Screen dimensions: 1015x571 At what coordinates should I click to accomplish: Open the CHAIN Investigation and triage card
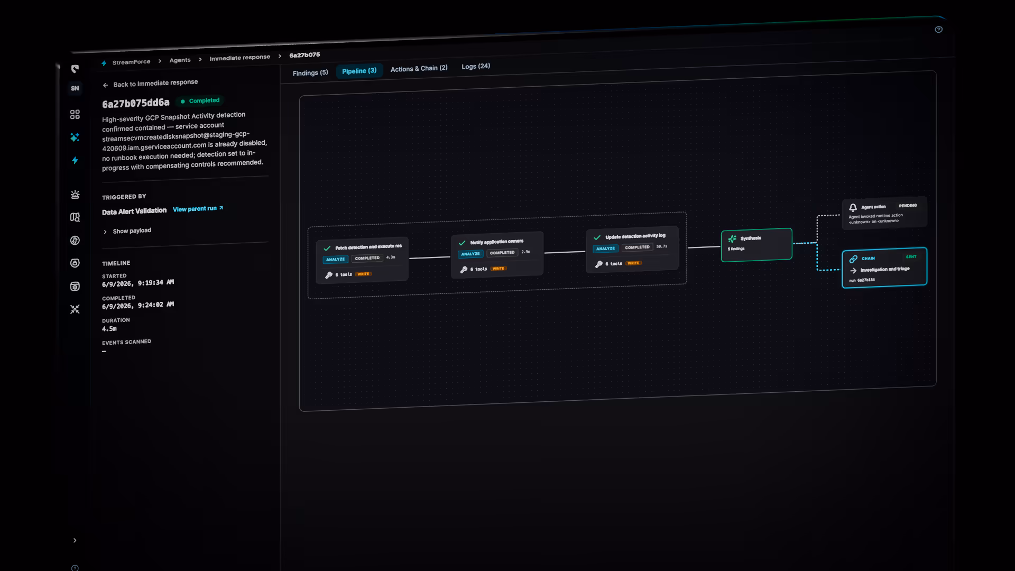pos(884,268)
